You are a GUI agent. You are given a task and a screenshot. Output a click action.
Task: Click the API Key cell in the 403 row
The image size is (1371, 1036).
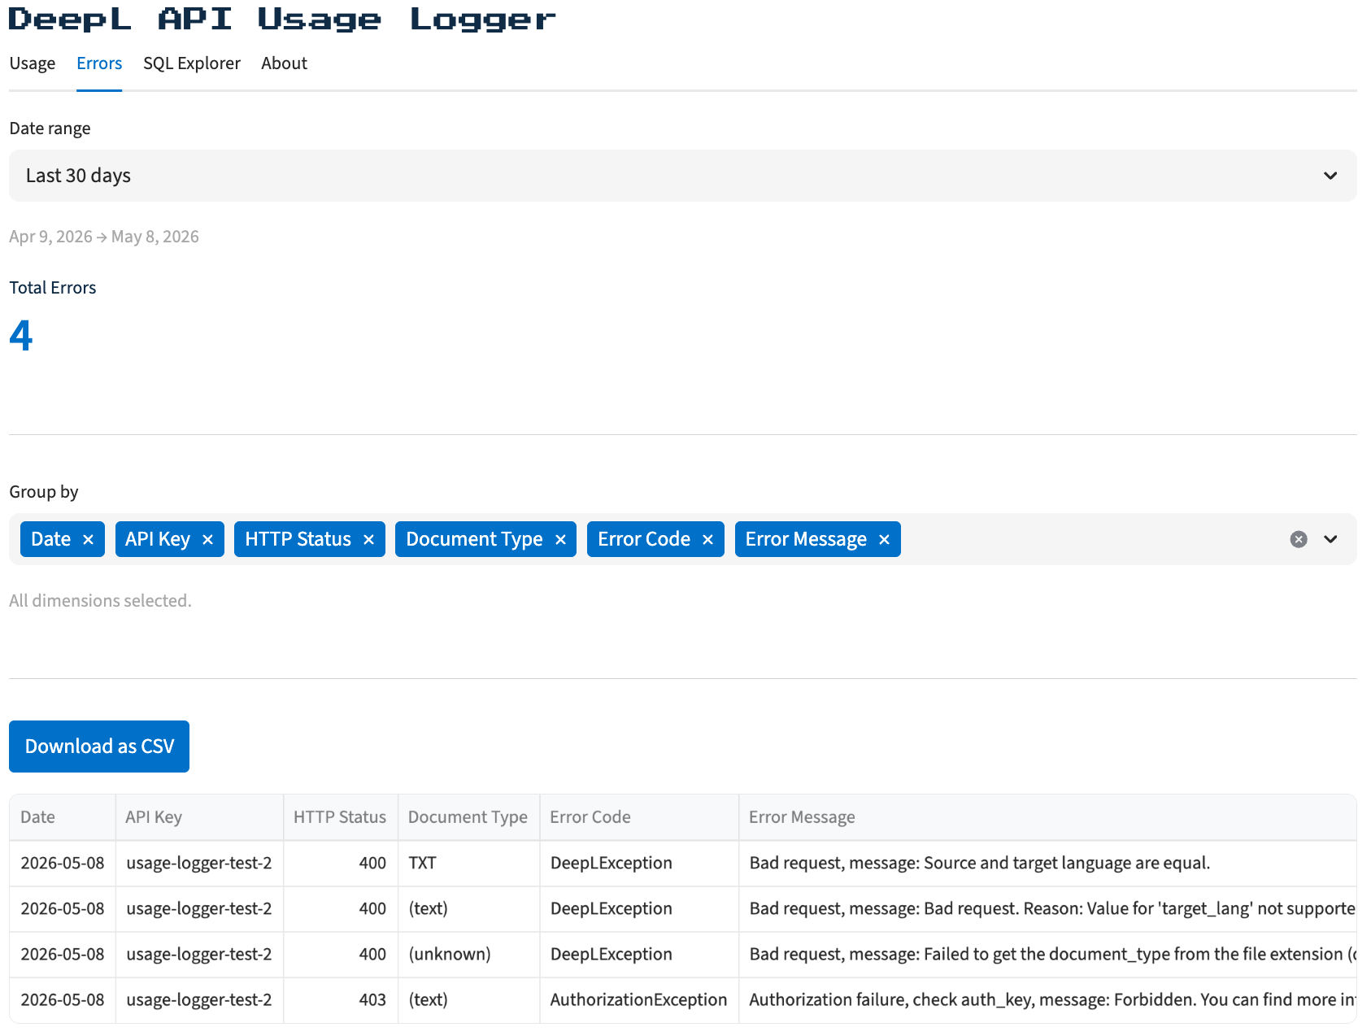coord(199,999)
